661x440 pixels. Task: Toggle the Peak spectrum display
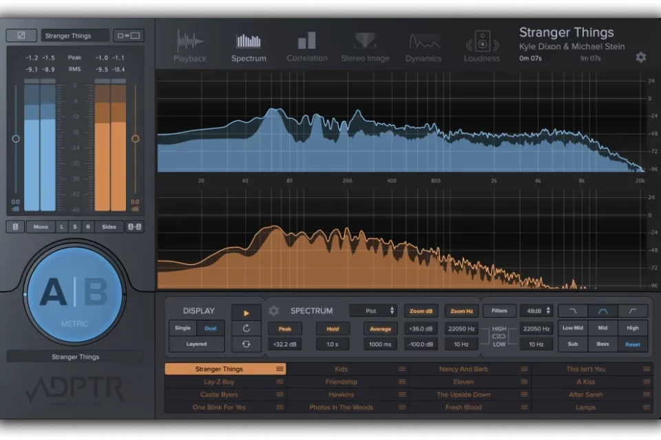pyautogui.click(x=285, y=329)
